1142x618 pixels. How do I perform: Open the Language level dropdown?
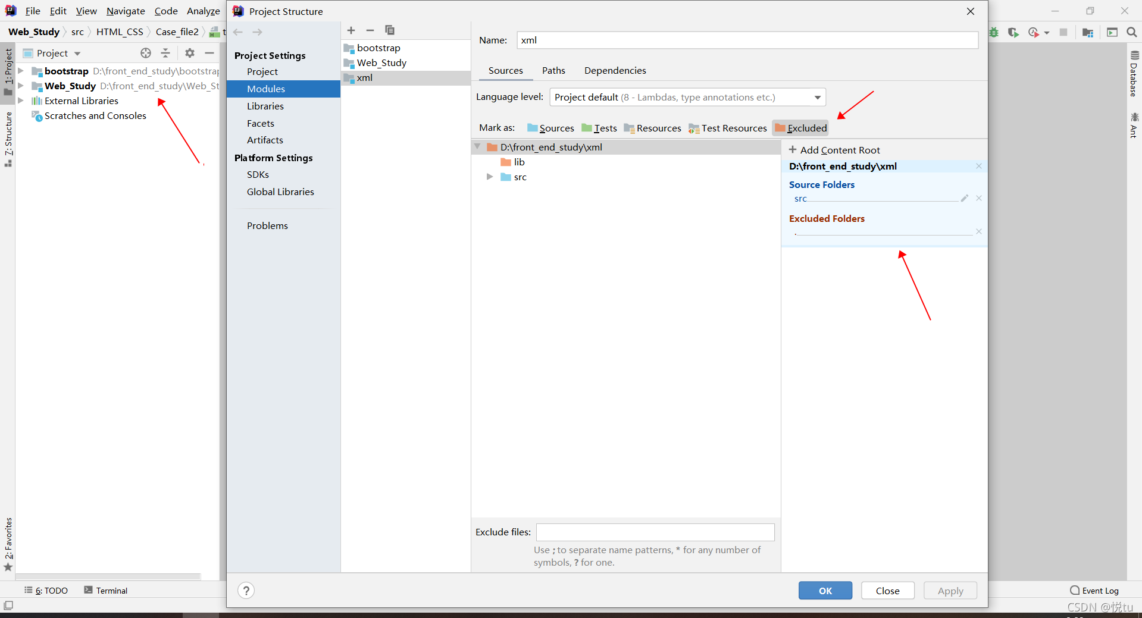coord(687,97)
